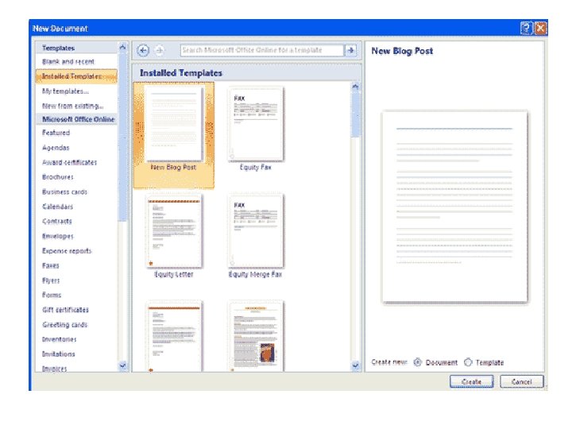Screen dimensions: 572x429
Task: Open the Contracts category
Action: [57, 221]
